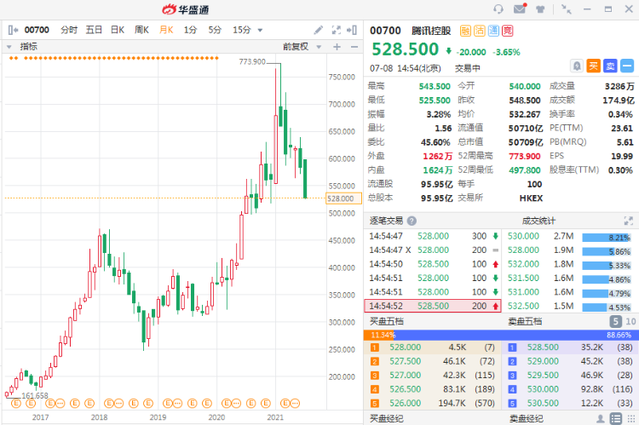Image resolution: width=639 pixels, height=425 pixels.
Task: Select the pencil drawing tool
Action: 319,30
